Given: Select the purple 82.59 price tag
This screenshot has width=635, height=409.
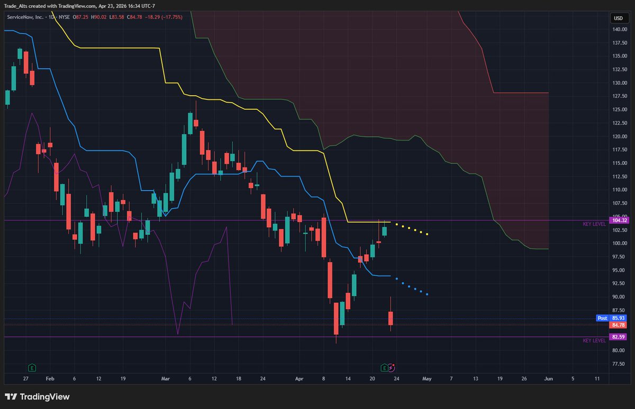Looking at the screenshot, I should coord(618,337).
